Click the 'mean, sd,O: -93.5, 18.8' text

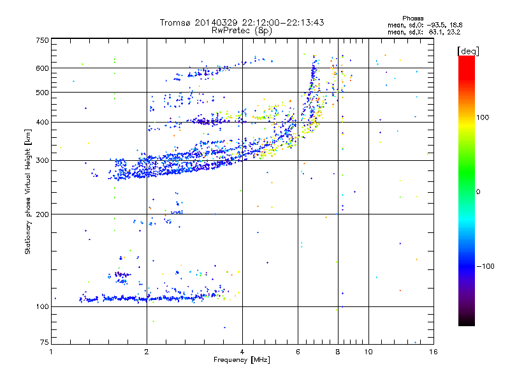425,25
